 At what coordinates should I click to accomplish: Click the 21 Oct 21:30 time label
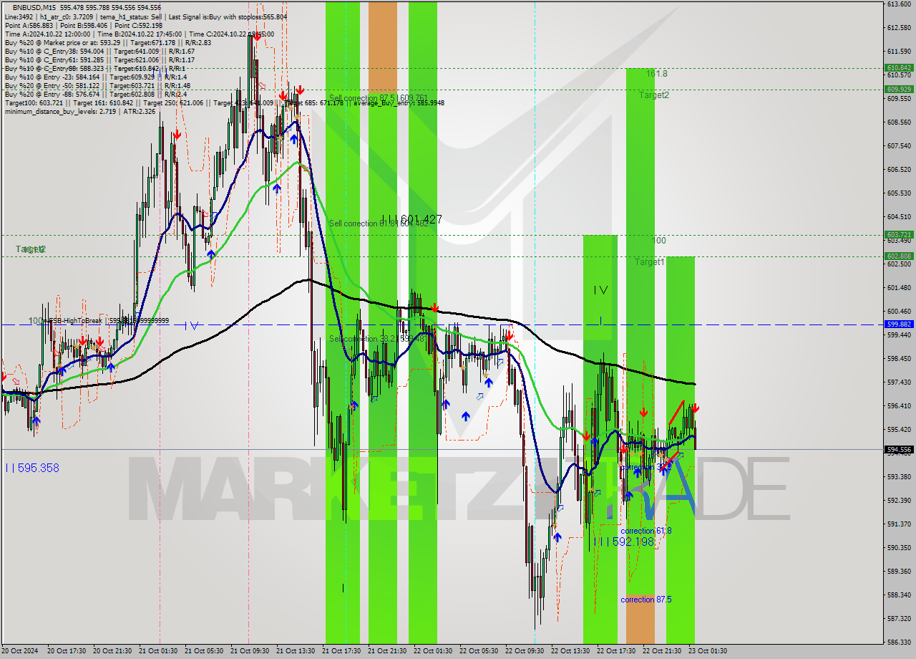[x=387, y=651]
